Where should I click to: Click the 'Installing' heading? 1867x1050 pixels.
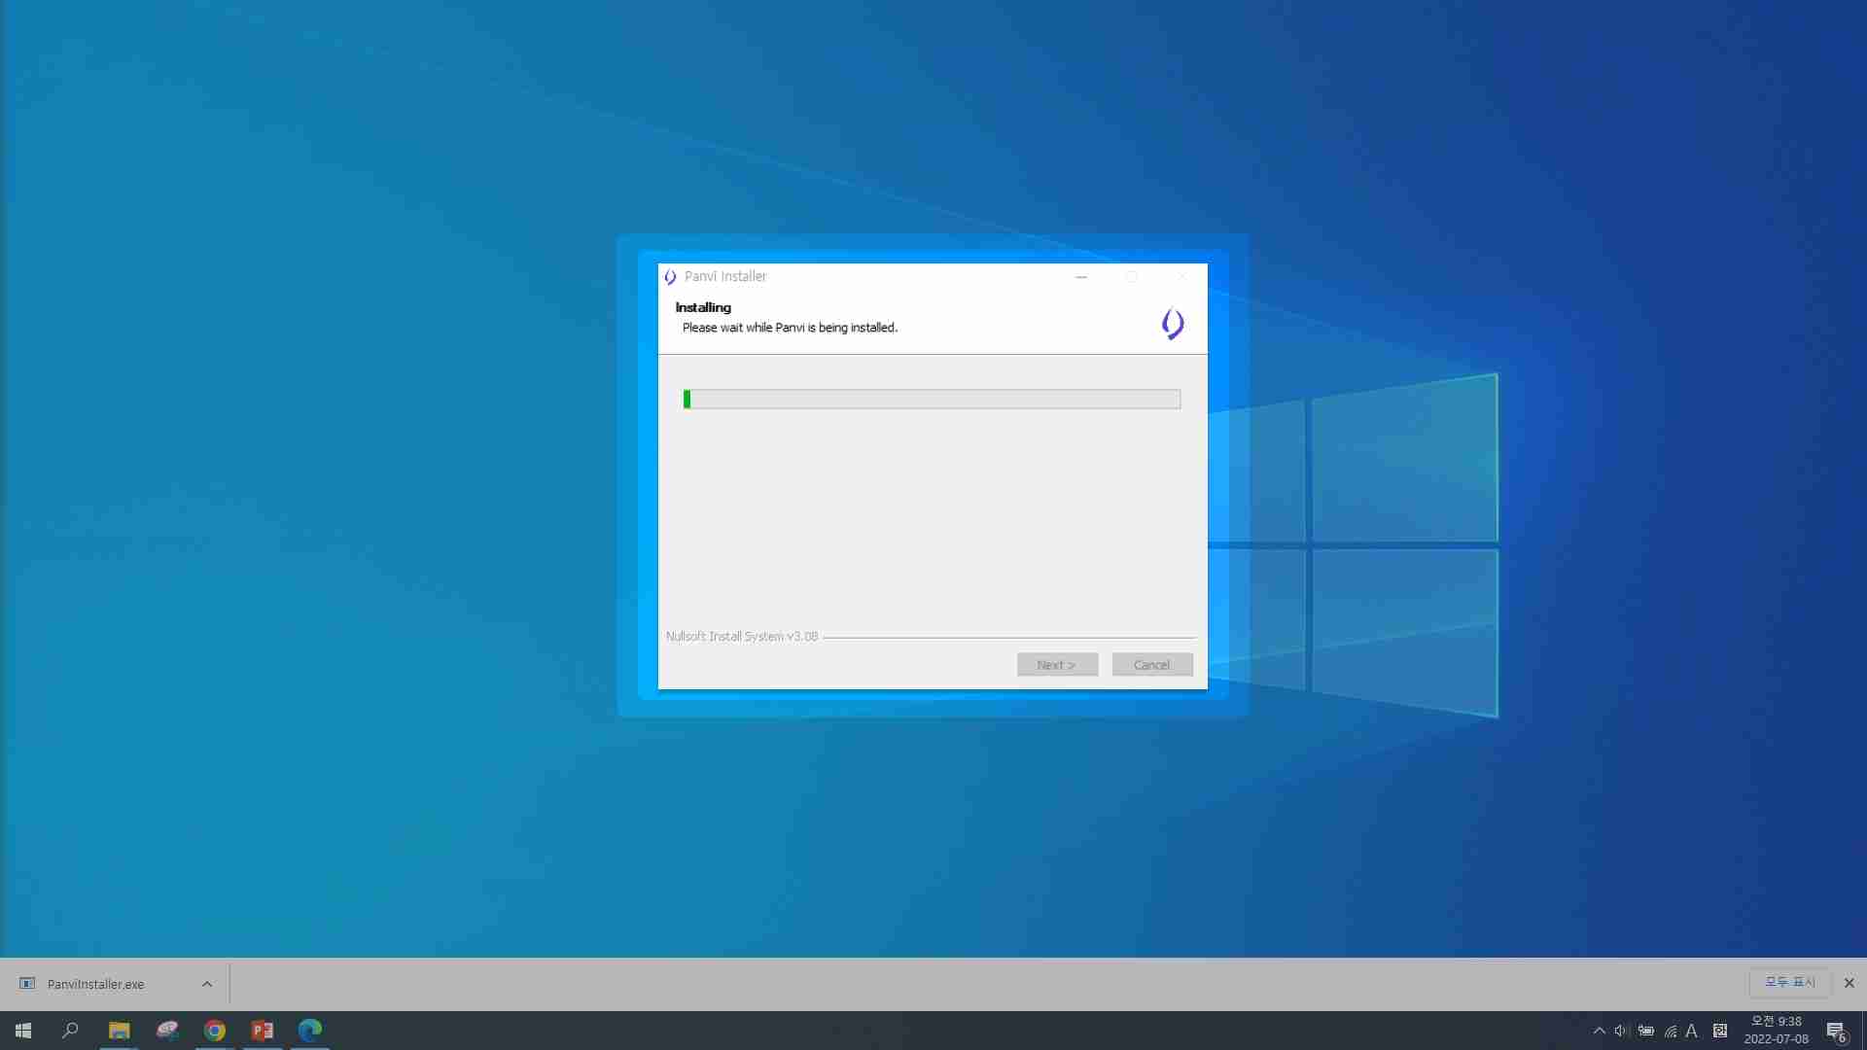[703, 307]
